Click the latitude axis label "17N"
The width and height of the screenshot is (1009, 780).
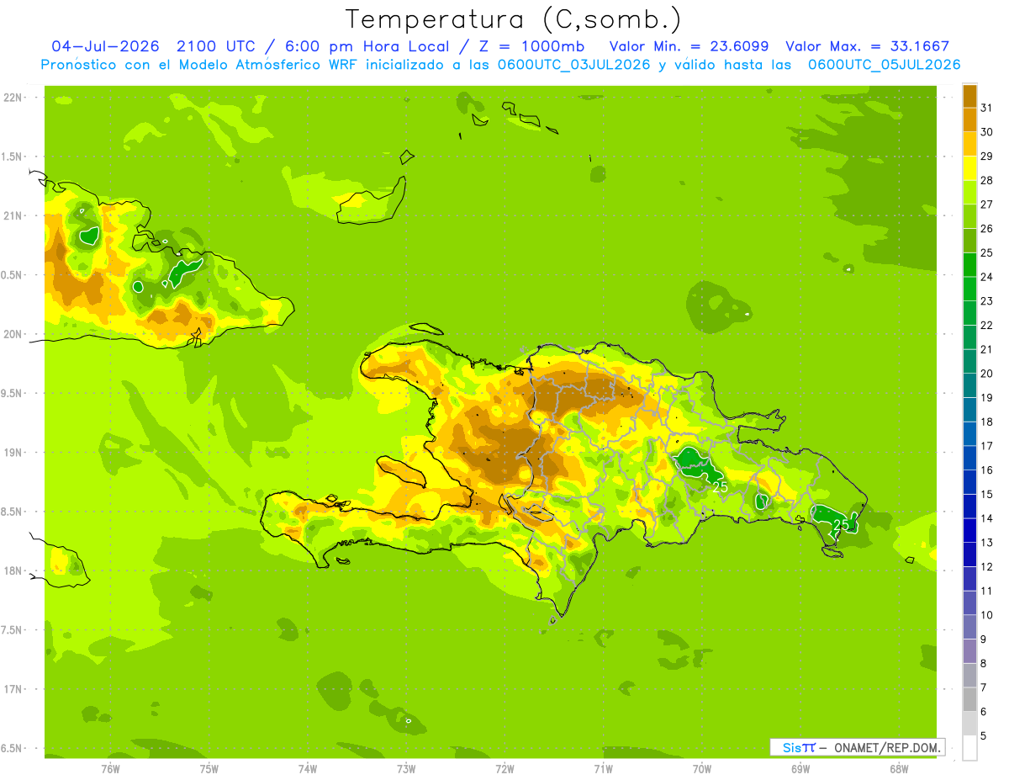(x=12, y=689)
